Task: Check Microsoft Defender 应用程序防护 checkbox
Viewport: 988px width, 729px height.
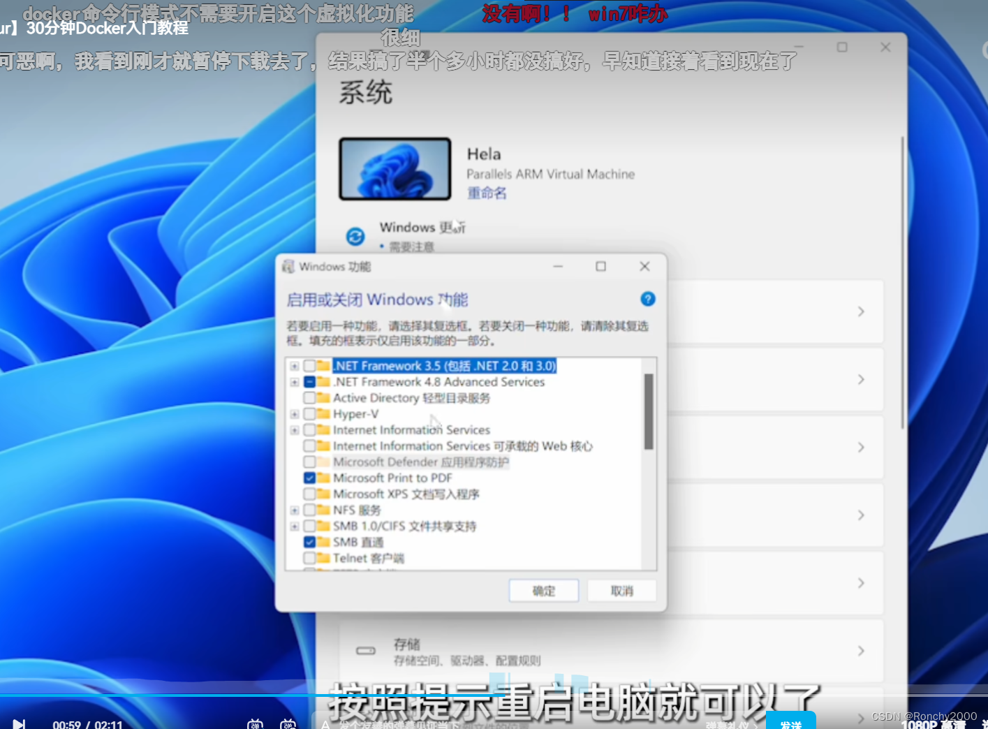Action: pos(309,462)
